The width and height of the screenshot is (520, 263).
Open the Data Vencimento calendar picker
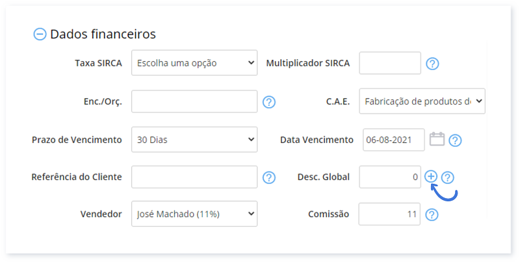437,139
